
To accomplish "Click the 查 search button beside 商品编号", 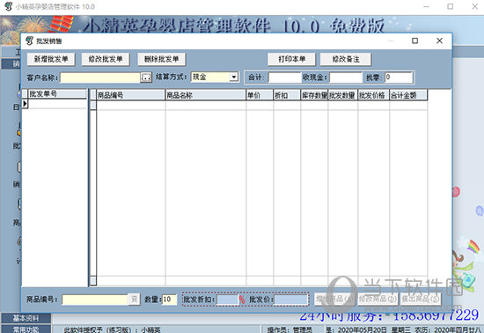I will tap(135, 300).
